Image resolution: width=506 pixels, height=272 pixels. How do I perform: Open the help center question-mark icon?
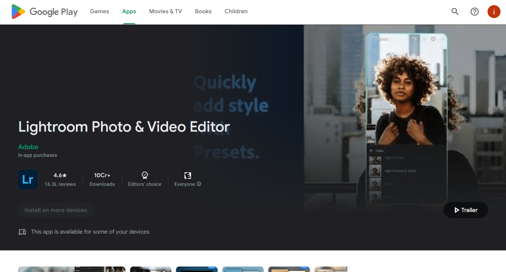[x=475, y=12]
